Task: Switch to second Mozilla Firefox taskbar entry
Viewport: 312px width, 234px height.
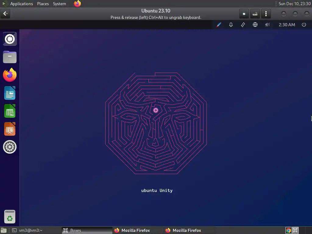Action: 189,230
